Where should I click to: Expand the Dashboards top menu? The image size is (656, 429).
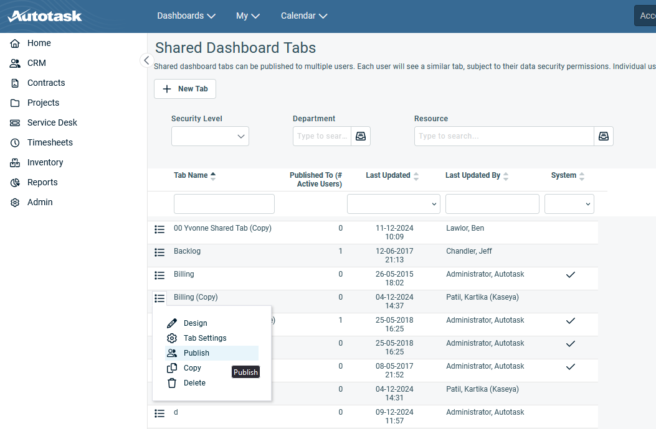186,16
